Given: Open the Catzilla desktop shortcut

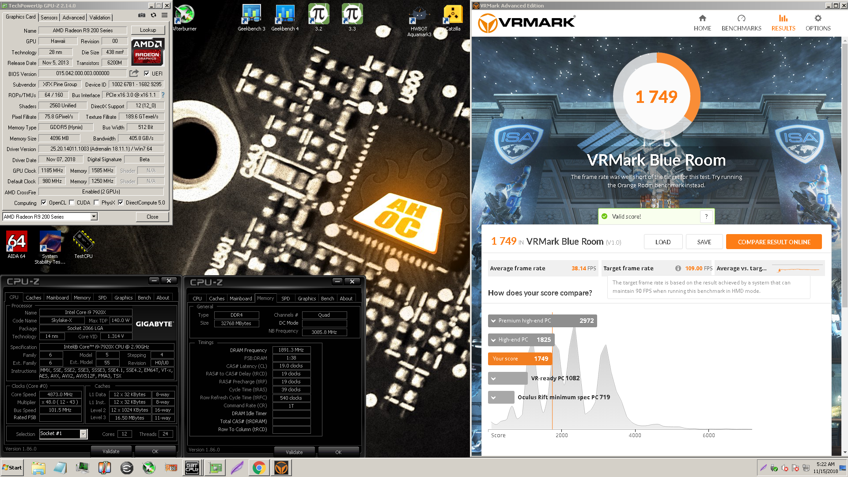Looking at the screenshot, I should click(453, 18).
